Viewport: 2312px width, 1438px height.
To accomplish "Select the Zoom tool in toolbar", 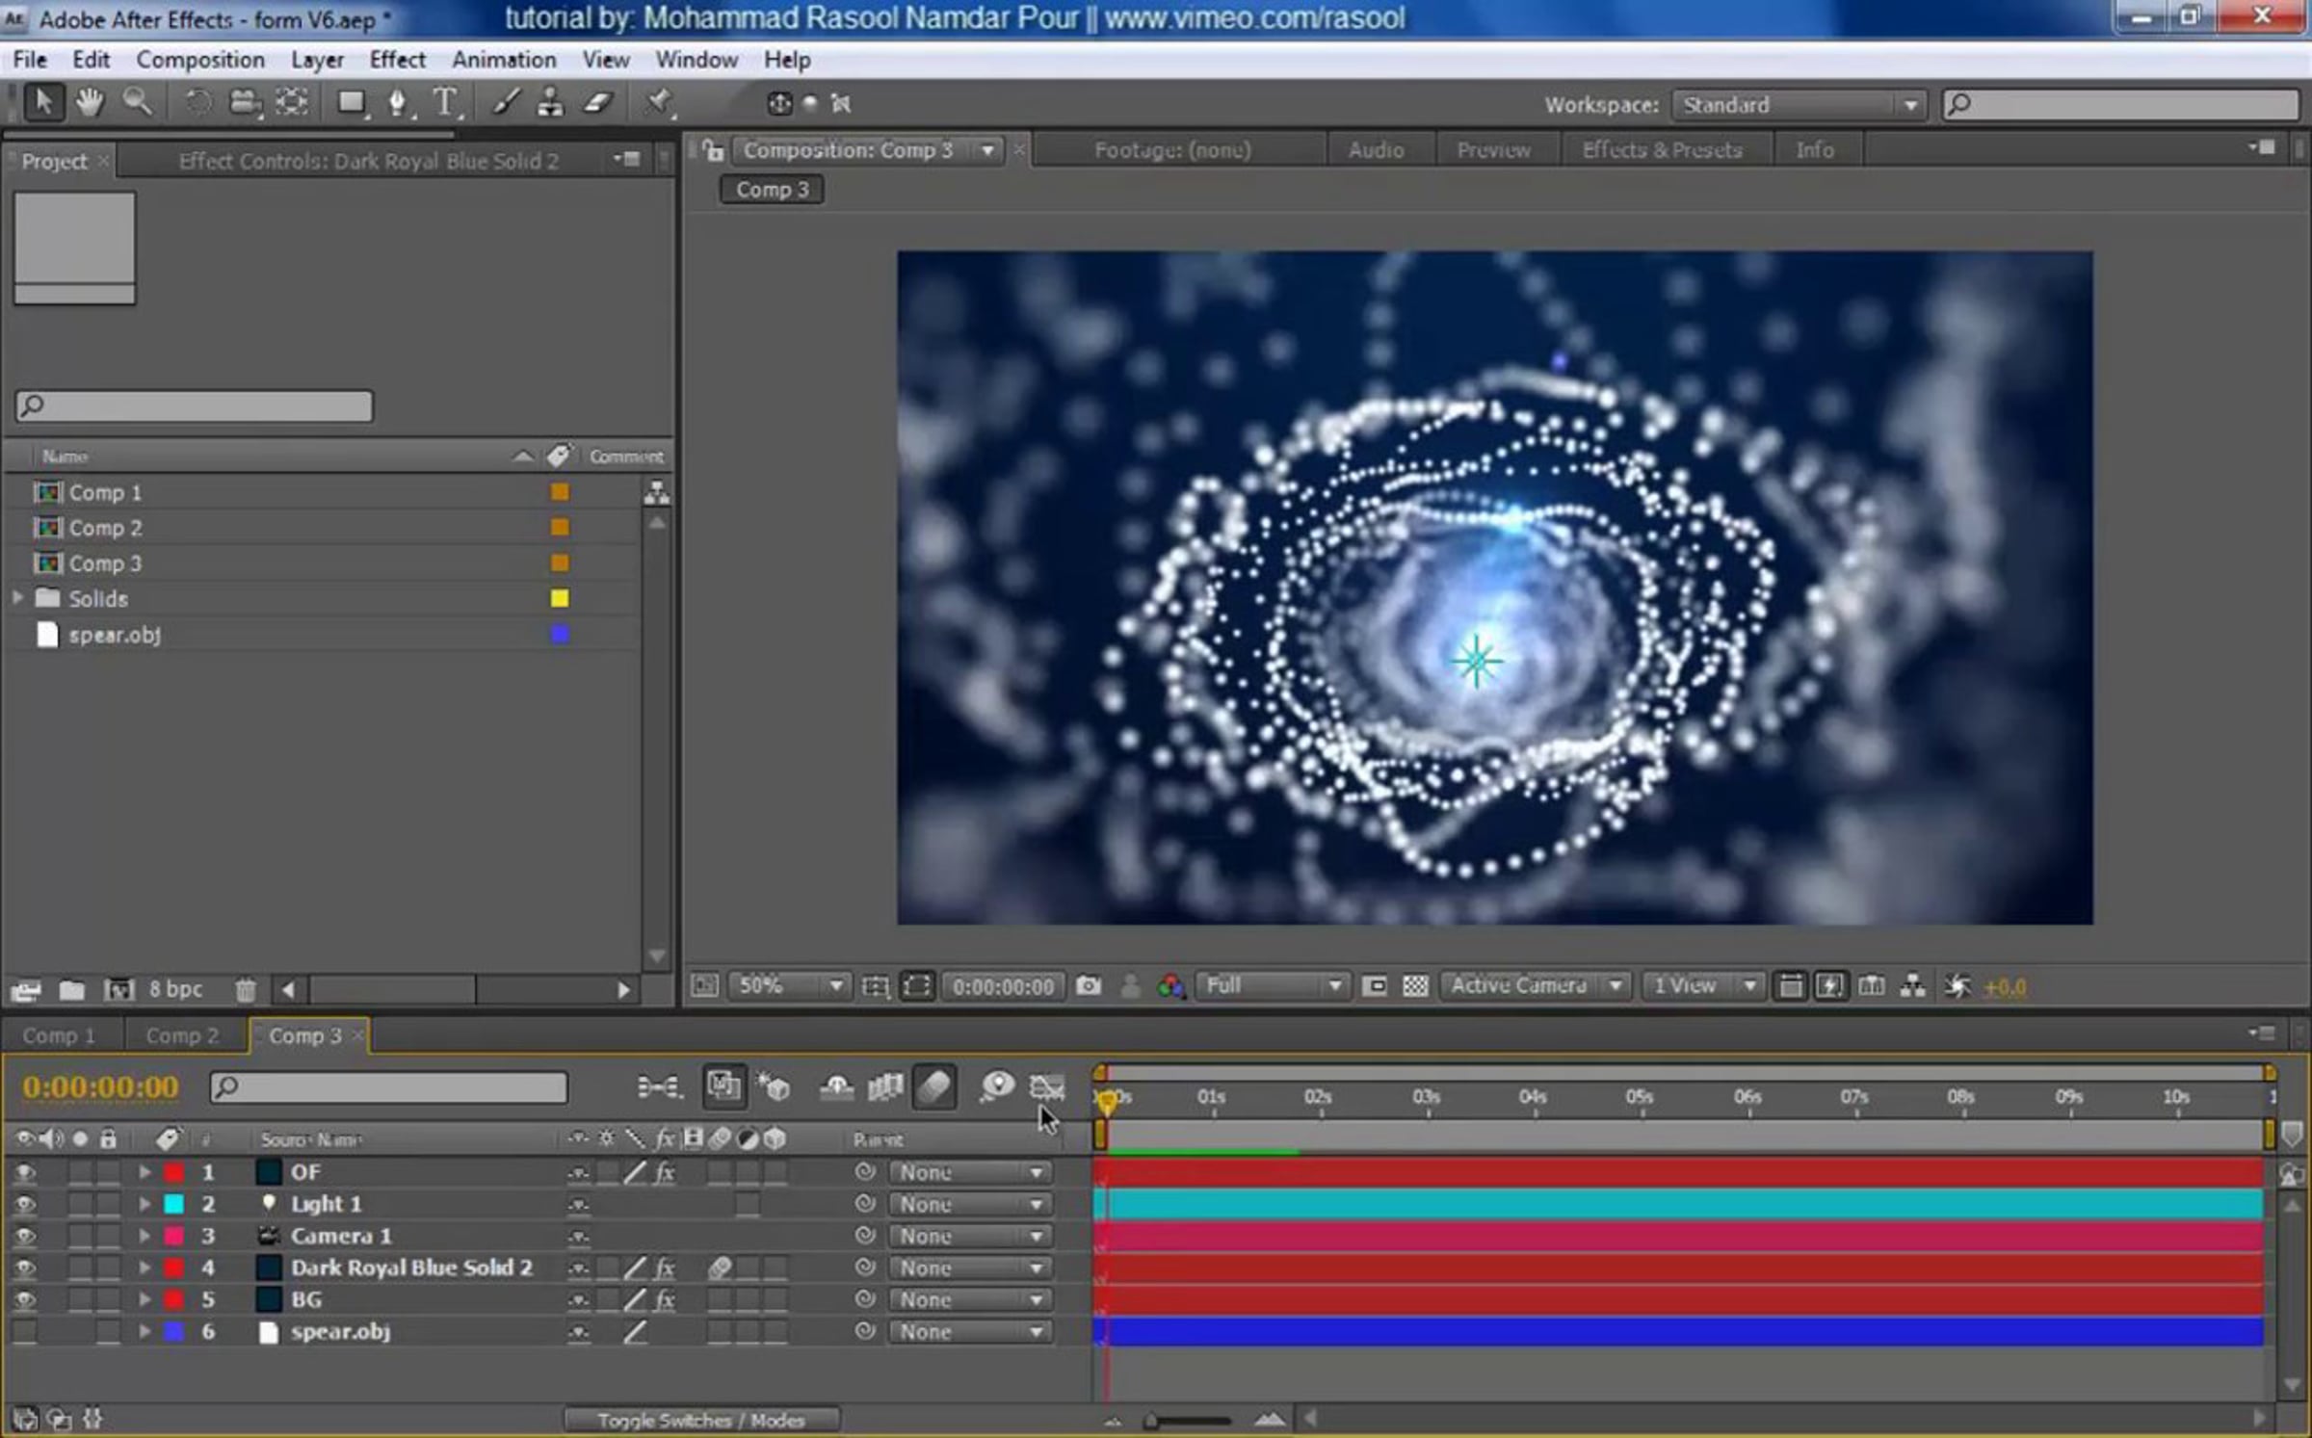I will coord(137,102).
